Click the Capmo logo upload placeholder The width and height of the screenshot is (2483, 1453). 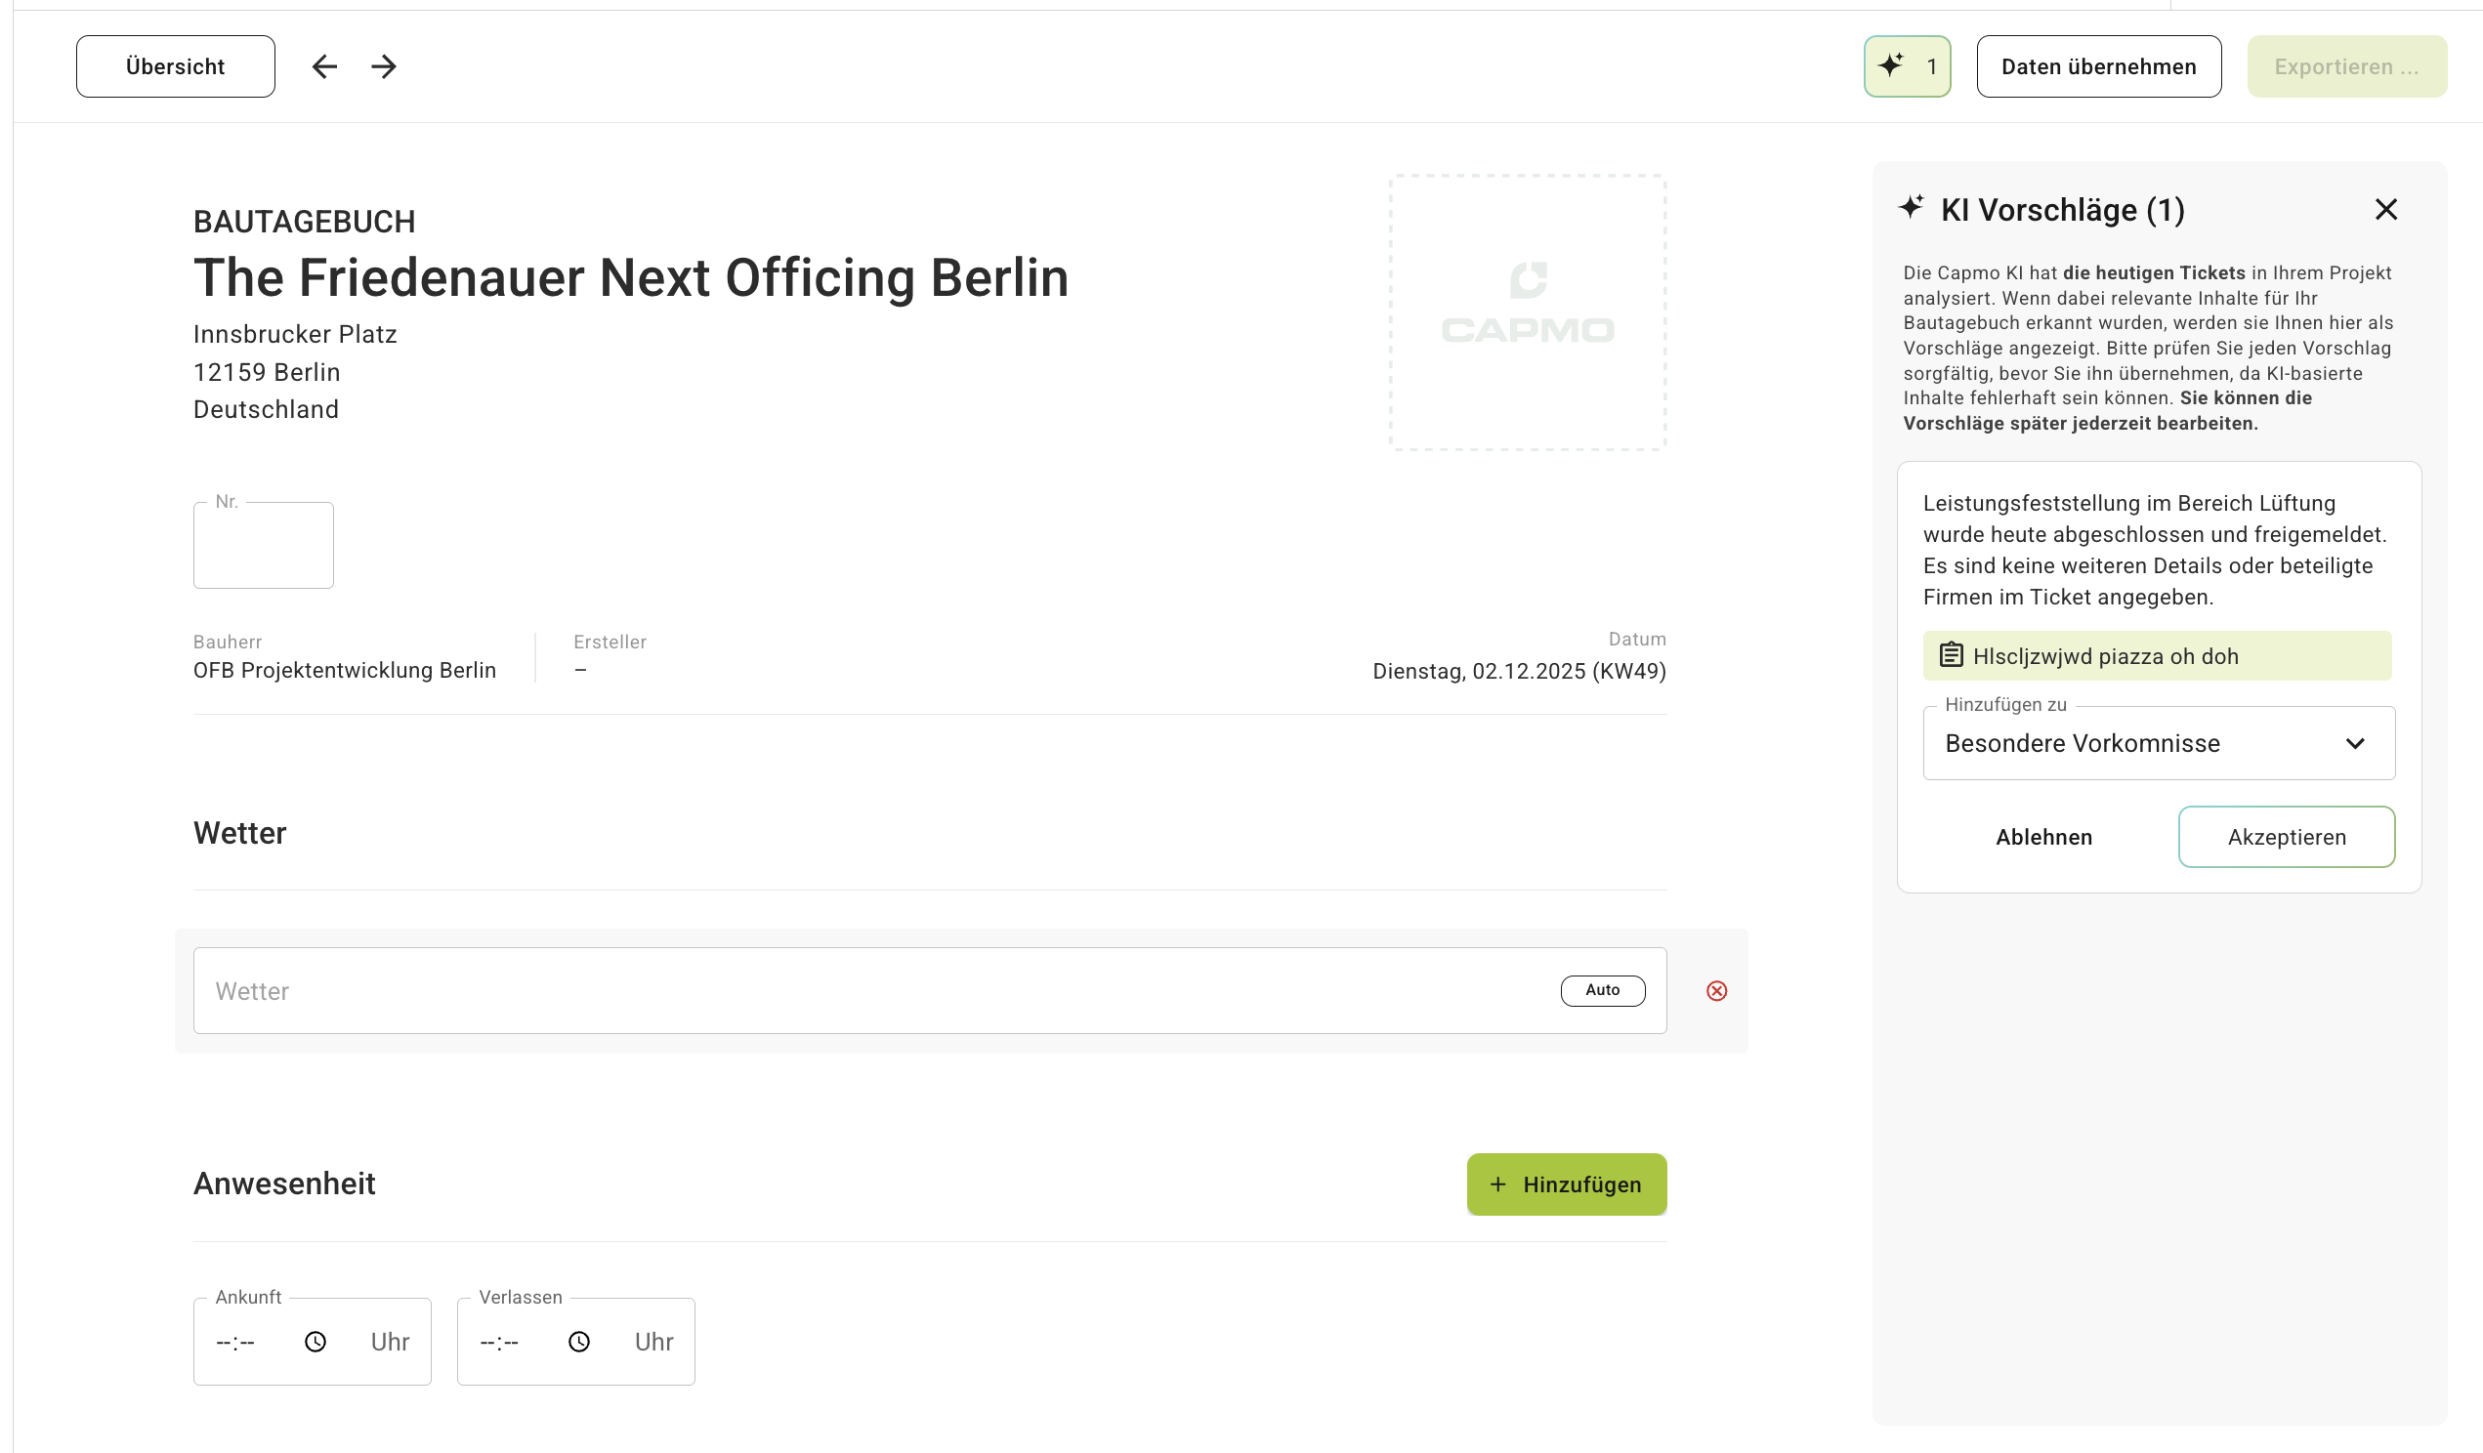coord(1527,312)
